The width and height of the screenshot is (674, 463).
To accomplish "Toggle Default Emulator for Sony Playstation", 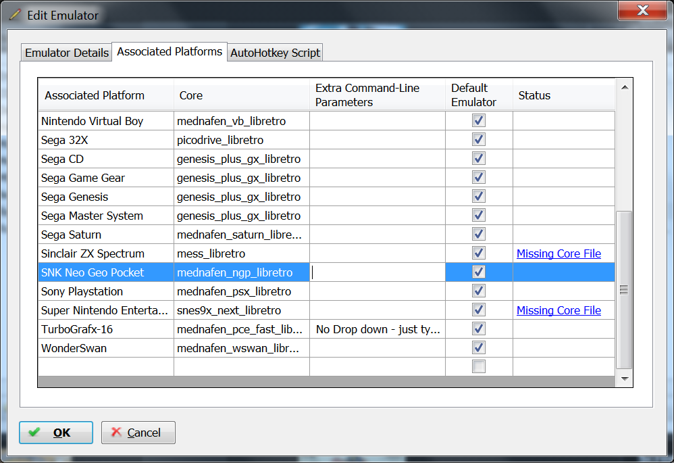I will click(479, 291).
